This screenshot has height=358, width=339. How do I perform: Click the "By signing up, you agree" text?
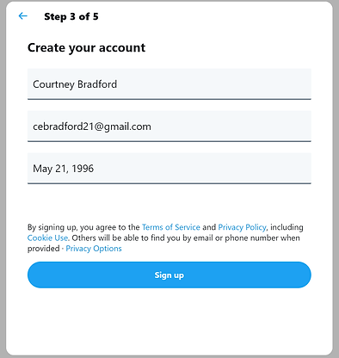[70, 227]
